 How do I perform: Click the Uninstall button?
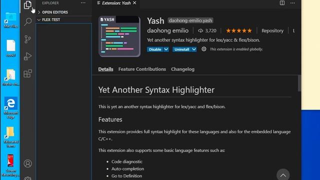(181, 49)
